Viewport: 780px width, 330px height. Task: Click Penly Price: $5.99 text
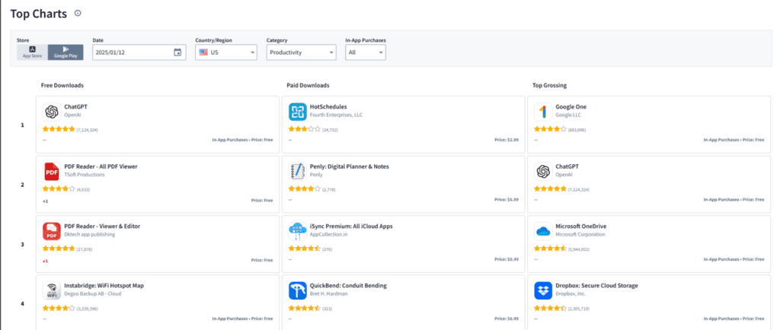(x=507, y=199)
